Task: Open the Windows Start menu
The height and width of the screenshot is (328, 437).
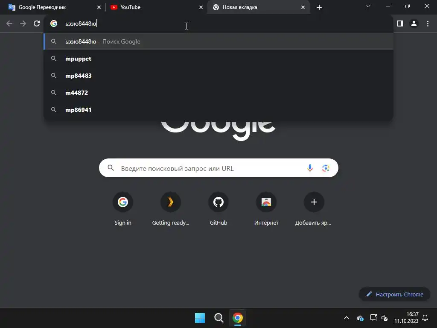Action: (x=200, y=318)
